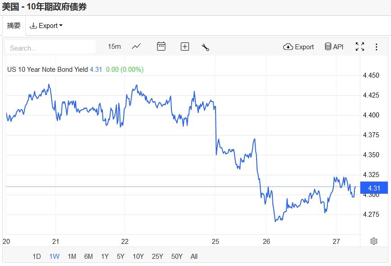Select the 1Y time range
Image resolution: width=391 pixels, height=266 pixels.
[x=105, y=257]
